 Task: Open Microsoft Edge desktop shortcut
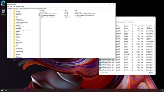[3, 4]
